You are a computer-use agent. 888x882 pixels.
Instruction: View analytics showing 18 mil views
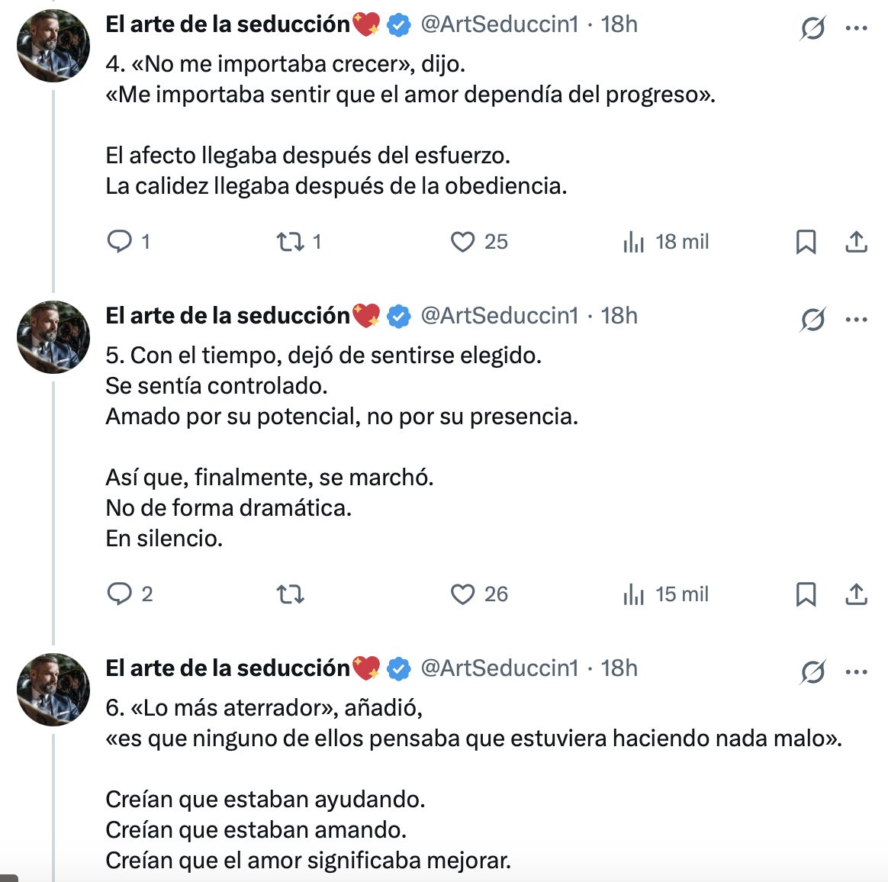click(634, 242)
